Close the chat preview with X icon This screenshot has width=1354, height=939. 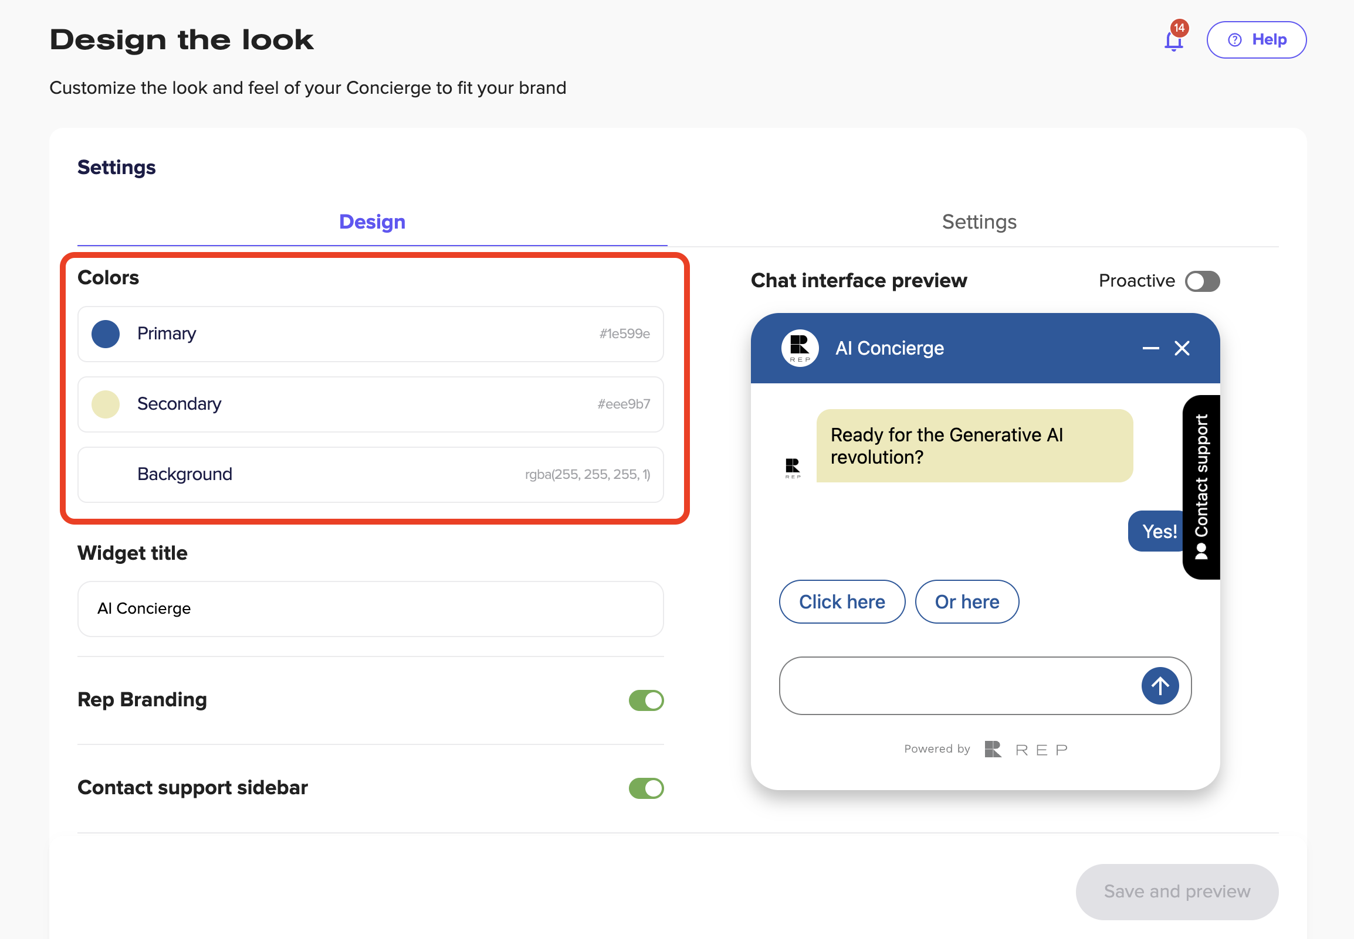click(x=1182, y=348)
